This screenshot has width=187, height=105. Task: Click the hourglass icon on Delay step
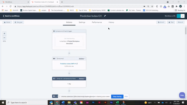tap(54, 78)
